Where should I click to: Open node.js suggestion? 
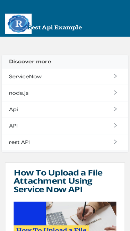[x=65, y=93]
